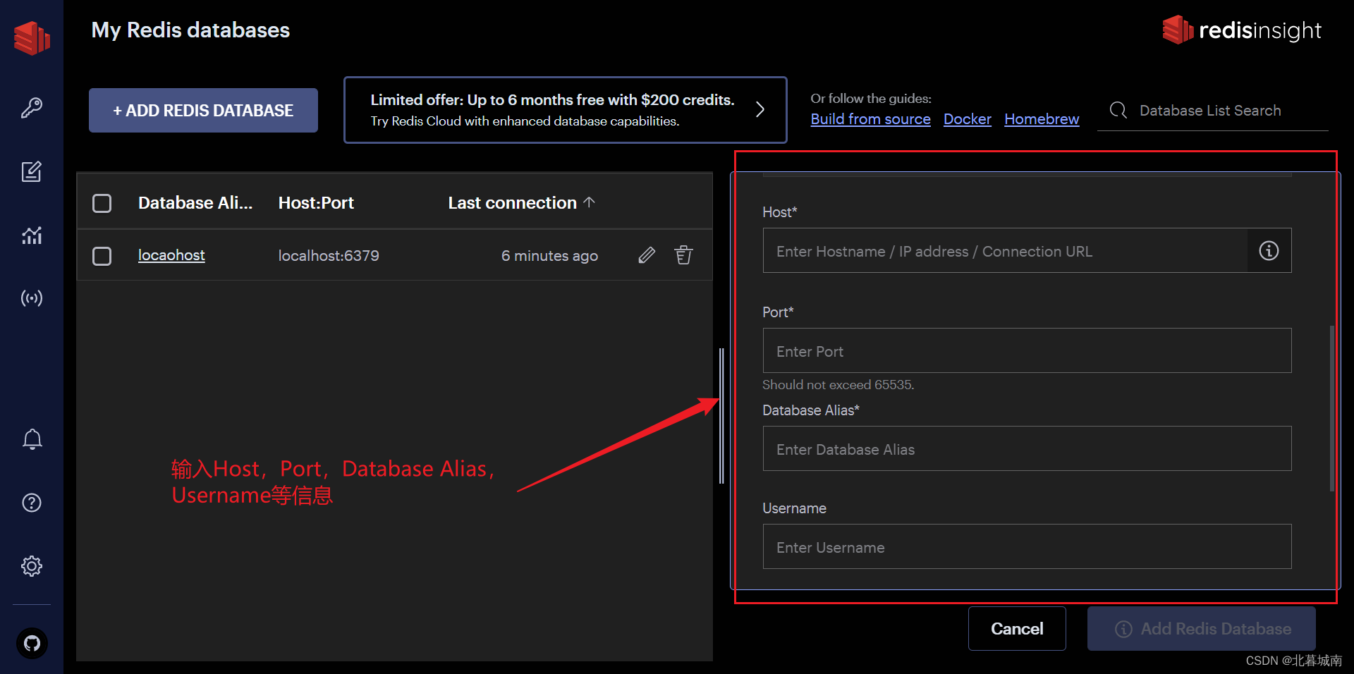Click the Host hostname input field
This screenshot has height=674, width=1354.
(x=1005, y=250)
